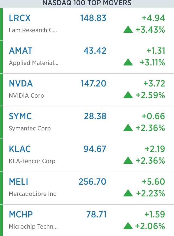The image size is (174, 236).
Task: Click SYMC's green up triangle icon
Action: [x=128, y=127]
